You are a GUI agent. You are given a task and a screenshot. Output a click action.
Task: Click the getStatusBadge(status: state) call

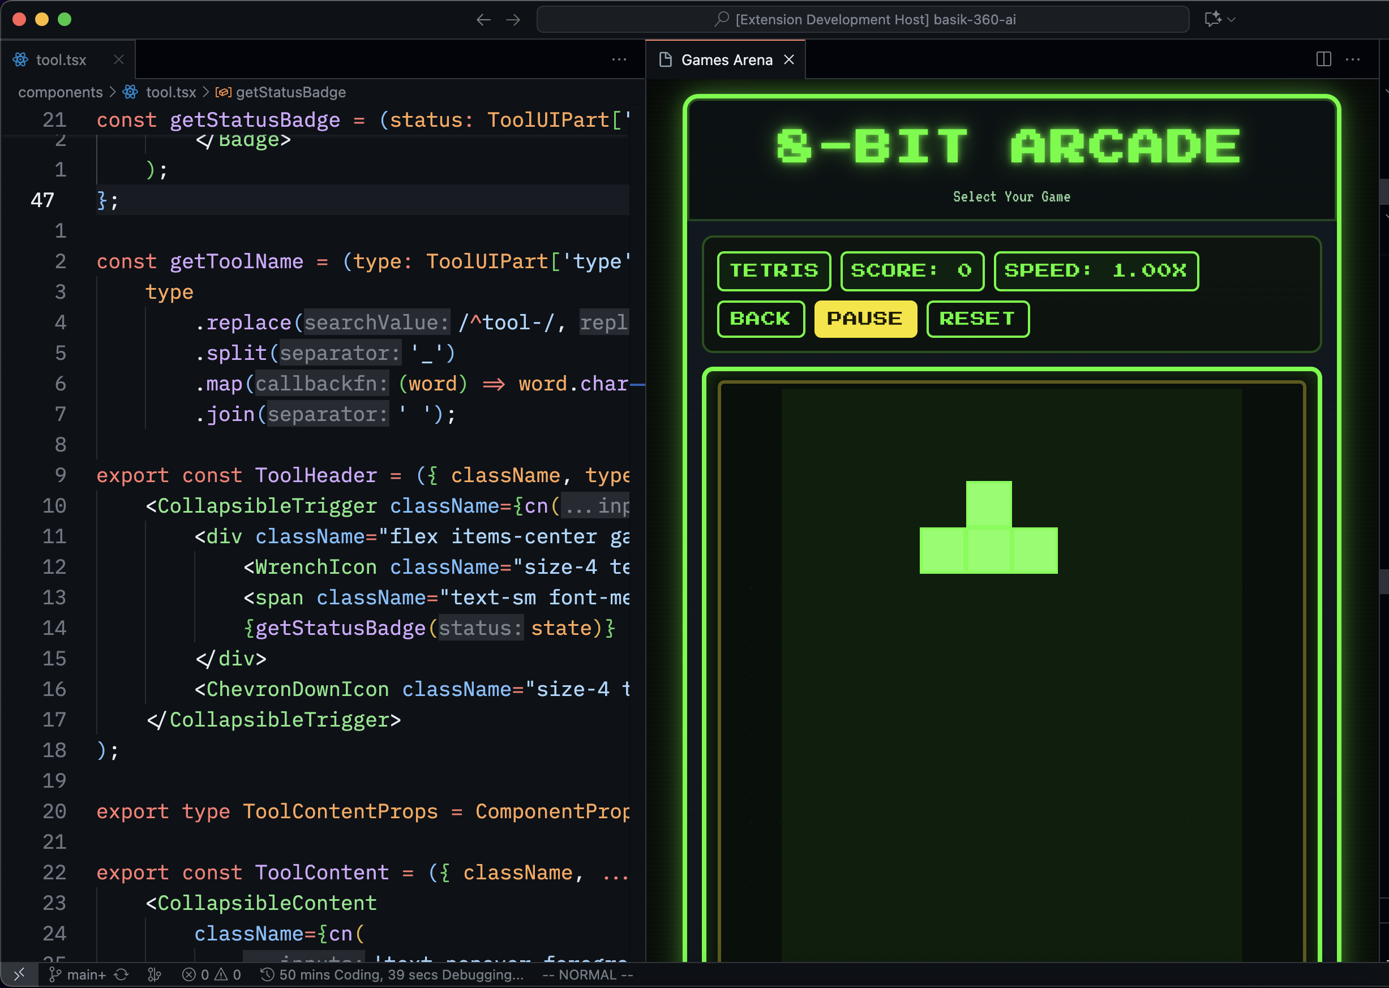[430, 628]
